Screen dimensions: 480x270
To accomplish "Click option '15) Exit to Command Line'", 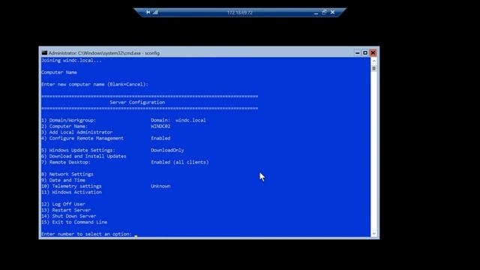I will [x=74, y=222].
